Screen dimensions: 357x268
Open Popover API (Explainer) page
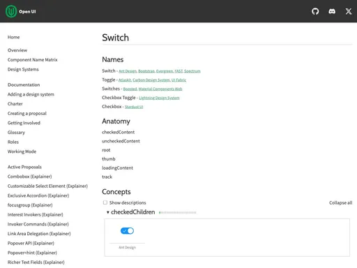(31, 243)
